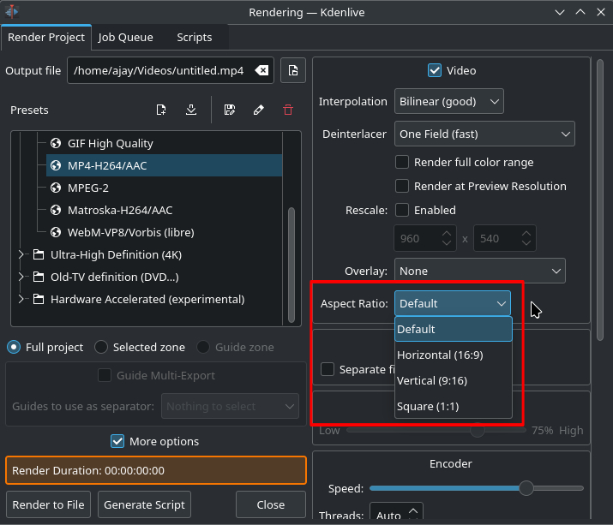Screen dimensions: 613x525
Task: Select the MPEG-2 preset
Action: [x=165, y=188]
